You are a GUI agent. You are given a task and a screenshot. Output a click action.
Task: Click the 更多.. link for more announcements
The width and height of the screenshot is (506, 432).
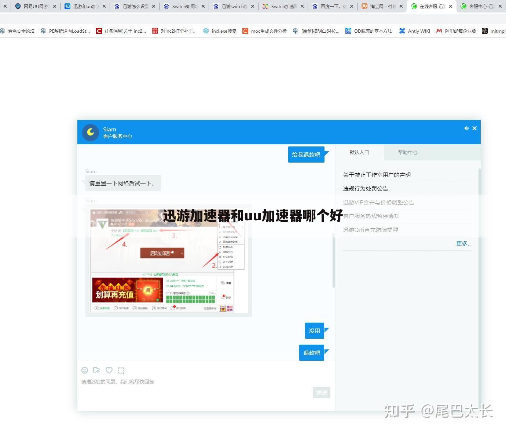463,244
